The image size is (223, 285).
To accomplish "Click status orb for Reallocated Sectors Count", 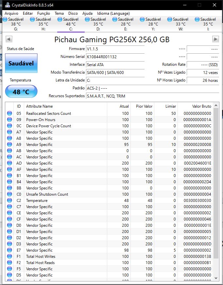I will point(9,114).
